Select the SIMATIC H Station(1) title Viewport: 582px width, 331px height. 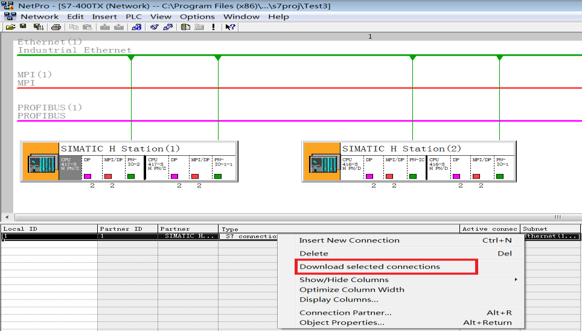tap(120, 149)
